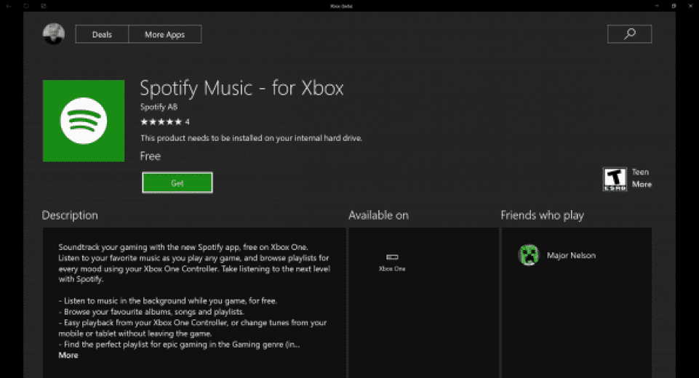Click the Friends who play heading

[542, 215]
